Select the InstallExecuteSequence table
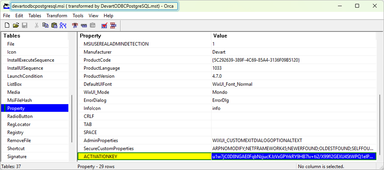This screenshot has height=170, width=384. 35,60
